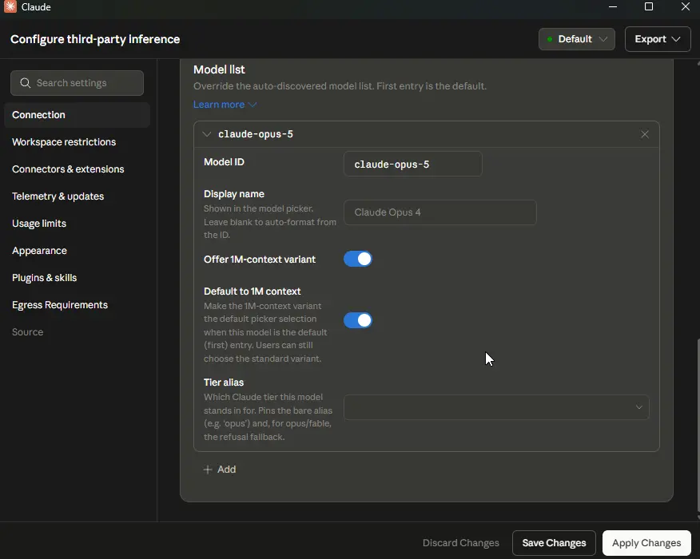Click Apply Changes button

[x=646, y=543]
